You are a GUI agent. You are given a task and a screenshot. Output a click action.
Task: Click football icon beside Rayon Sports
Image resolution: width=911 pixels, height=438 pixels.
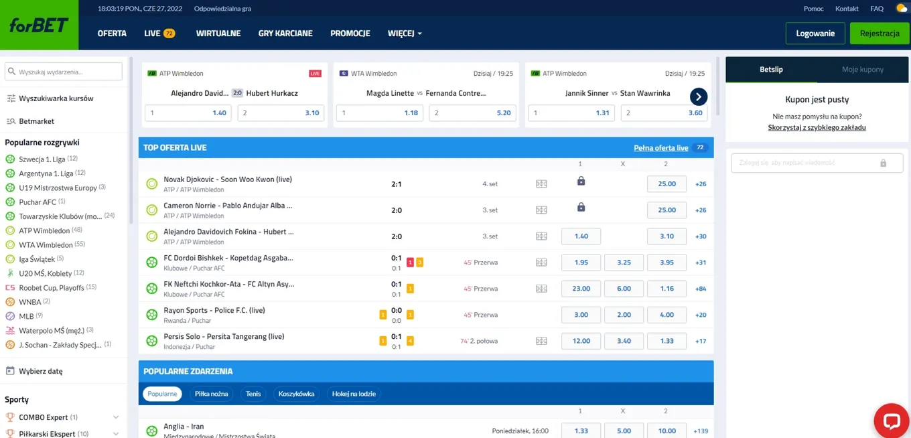pos(152,315)
